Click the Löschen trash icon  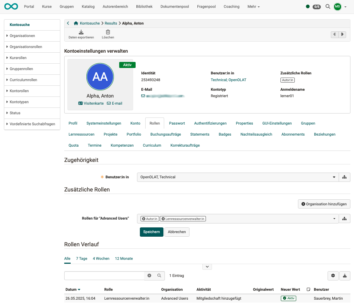pos(108,32)
